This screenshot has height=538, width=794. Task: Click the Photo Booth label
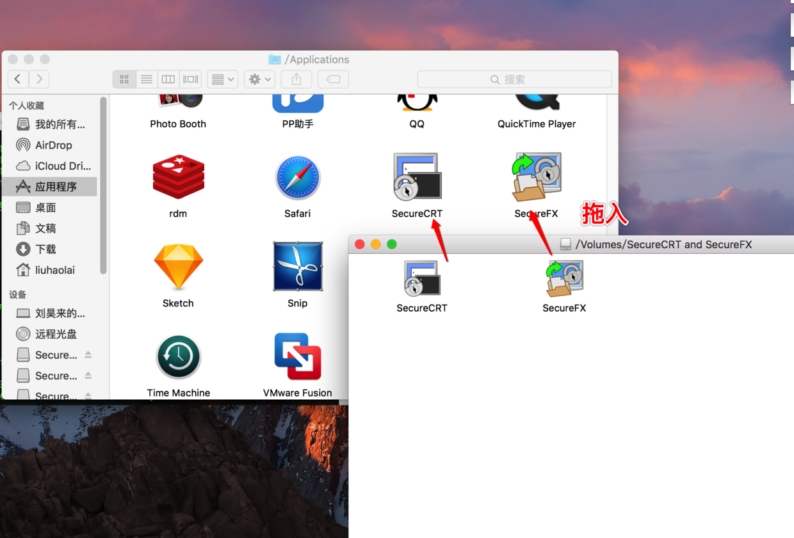[178, 124]
